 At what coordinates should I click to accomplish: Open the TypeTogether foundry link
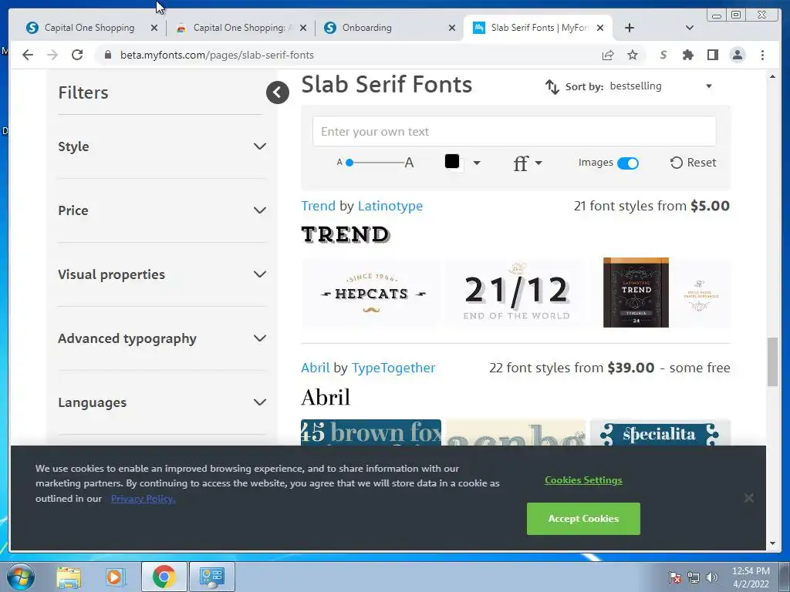393,368
